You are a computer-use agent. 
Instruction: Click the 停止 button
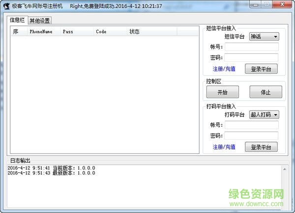(x=265, y=92)
